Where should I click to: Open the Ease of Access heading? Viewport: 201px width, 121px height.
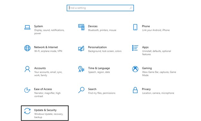pyautogui.click(x=43, y=89)
